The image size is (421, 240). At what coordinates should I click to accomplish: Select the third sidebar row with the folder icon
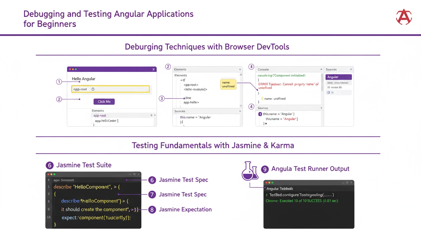coord(339,87)
